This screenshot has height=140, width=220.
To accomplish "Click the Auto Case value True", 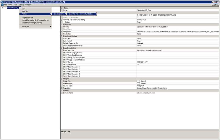I will (178, 39).
